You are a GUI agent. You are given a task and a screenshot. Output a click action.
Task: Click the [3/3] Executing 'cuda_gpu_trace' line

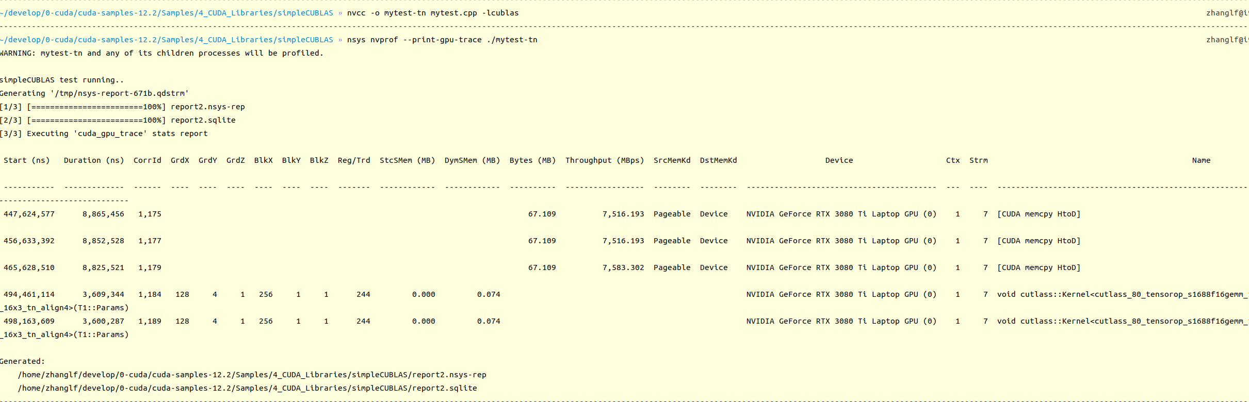point(104,133)
